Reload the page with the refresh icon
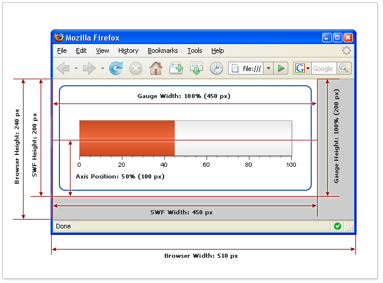383x283 pixels. (116, 69)
